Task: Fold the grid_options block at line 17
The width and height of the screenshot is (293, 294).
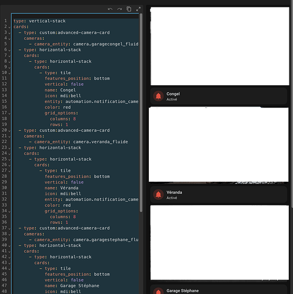Action: coord(9,113)
